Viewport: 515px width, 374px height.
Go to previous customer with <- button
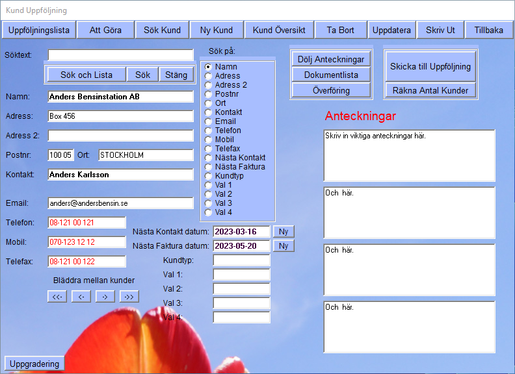pos(81,297)
